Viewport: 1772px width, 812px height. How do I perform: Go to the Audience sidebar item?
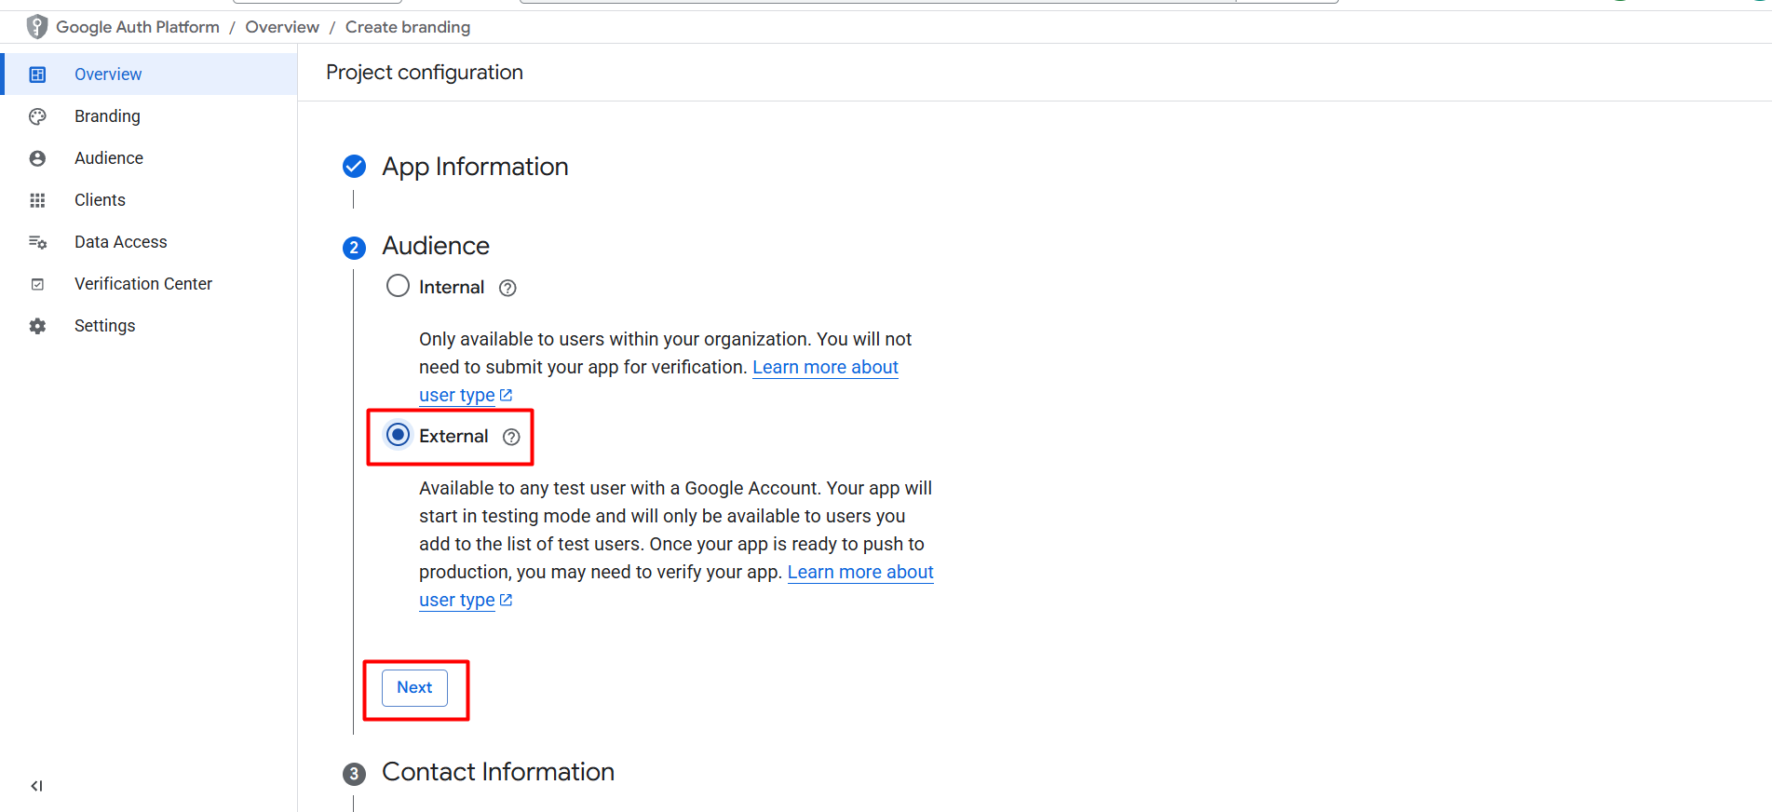149,158
